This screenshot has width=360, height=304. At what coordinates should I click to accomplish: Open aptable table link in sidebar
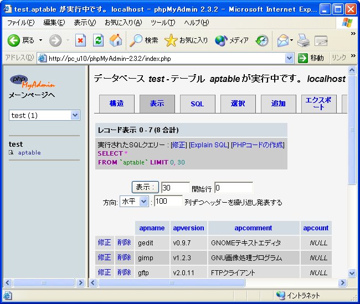29,152
